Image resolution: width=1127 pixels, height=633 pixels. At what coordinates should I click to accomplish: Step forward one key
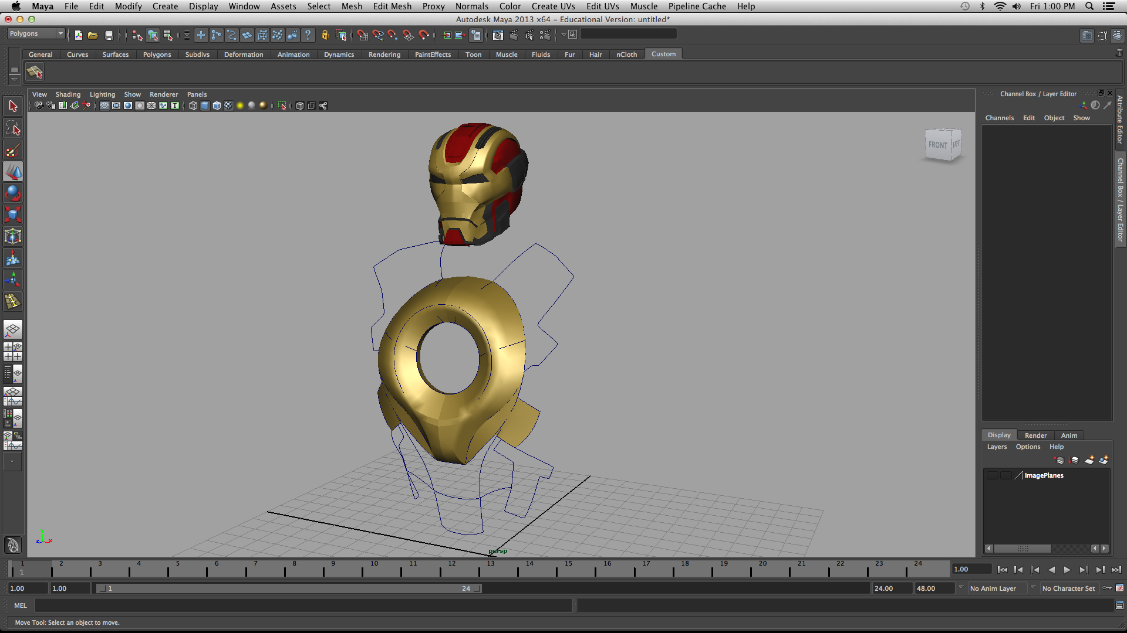(1084, 570)
